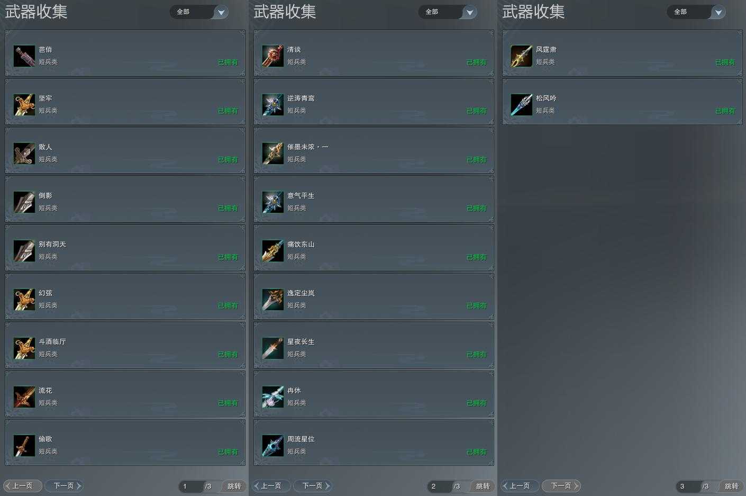Expand the 全部 filter dropdown in second panel

[x=448, y=12]
